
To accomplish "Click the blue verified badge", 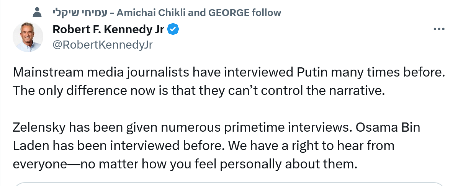I will tap(173, 29).
